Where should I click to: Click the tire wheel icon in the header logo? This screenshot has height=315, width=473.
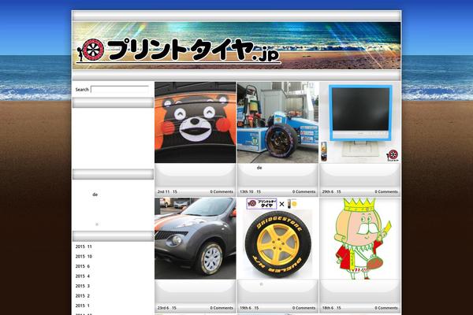click(93, 50)
